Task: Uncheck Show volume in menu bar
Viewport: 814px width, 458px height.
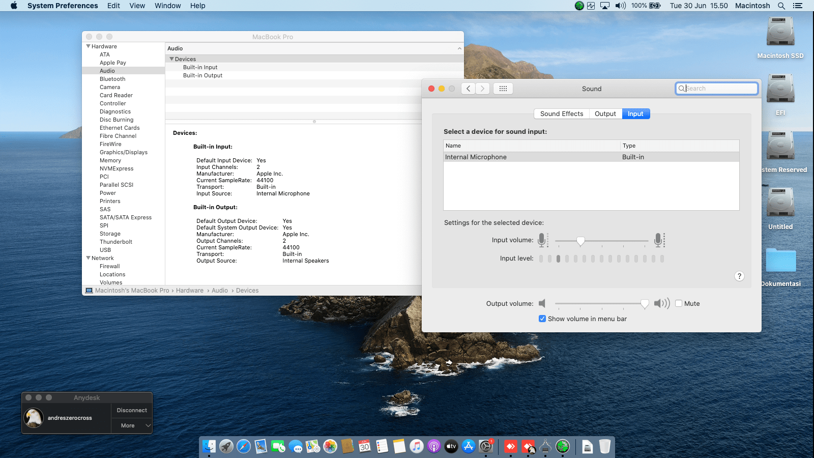Action: 542,319
